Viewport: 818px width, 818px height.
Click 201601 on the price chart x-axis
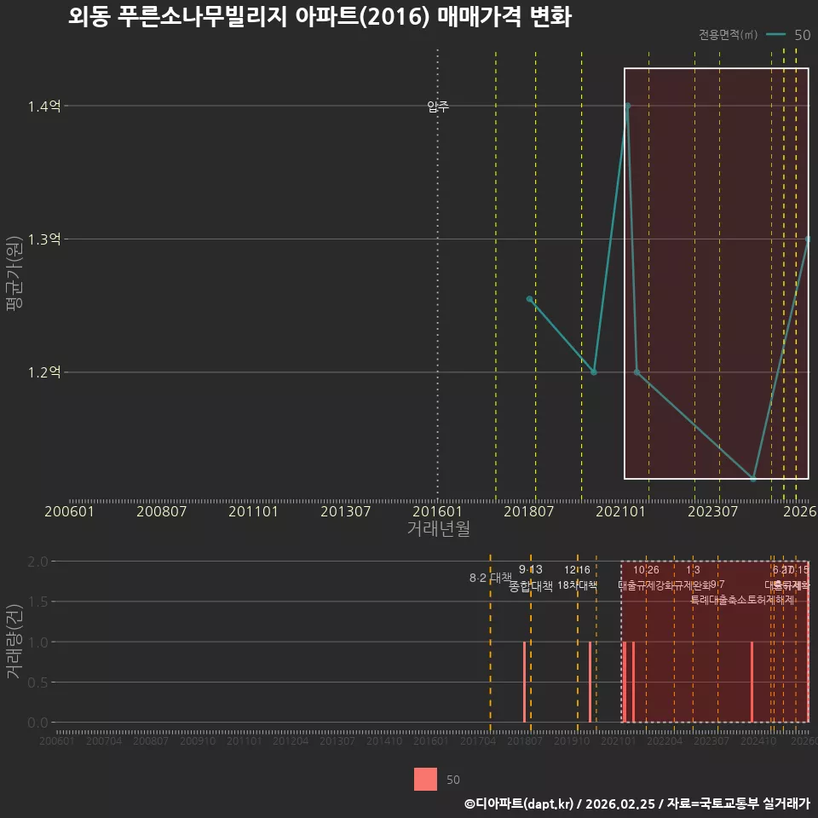437,511
